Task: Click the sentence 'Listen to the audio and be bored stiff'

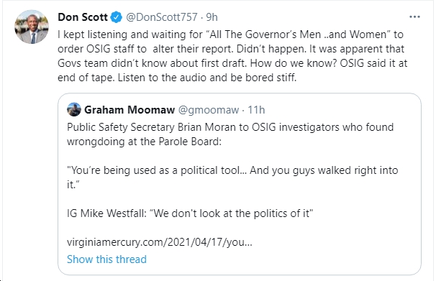Action: [207, 78]
